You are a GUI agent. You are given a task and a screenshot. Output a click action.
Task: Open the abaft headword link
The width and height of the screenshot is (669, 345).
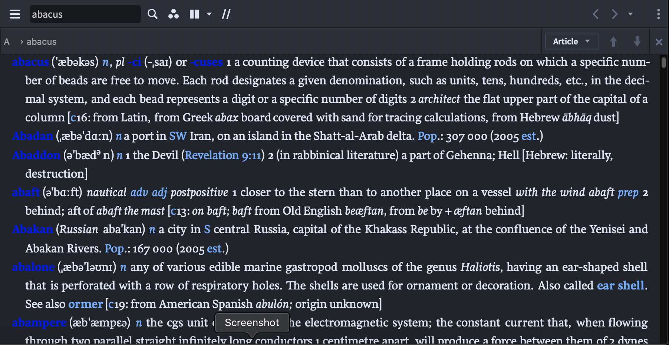[x=26, y=192]
